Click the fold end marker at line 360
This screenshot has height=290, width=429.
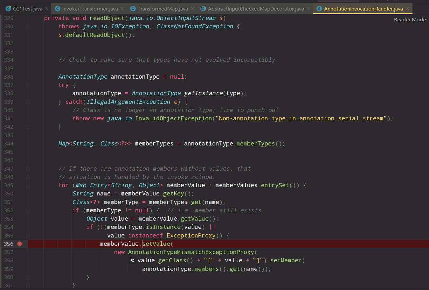tap(28, 277)
